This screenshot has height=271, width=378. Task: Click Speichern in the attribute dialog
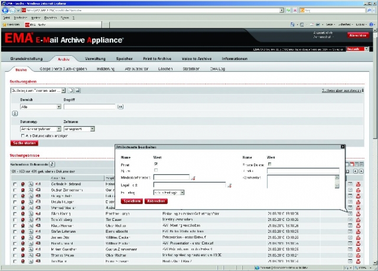[x=132, y=201]
